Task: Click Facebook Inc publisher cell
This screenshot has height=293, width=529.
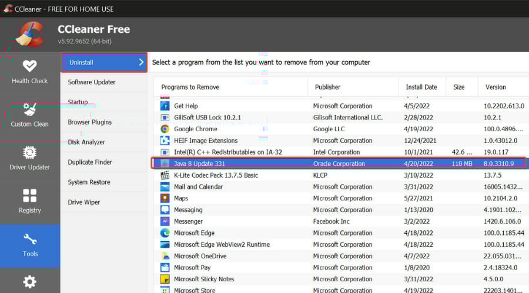Action: click(x=332, y=222)
